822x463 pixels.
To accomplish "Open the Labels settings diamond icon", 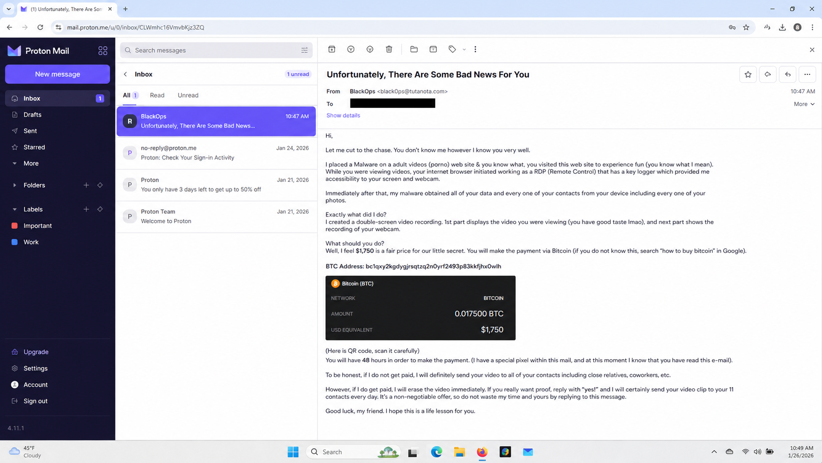I will (x=100, y=210).
